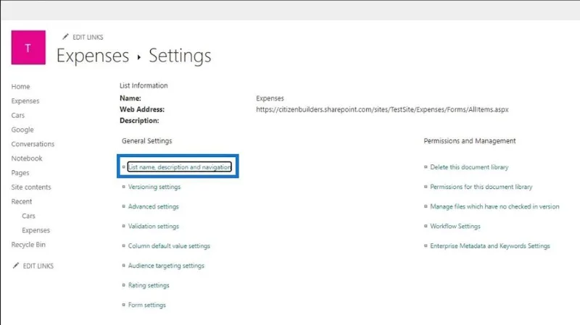
Task: Open List name, description and navigation
Action: coord(179,167)
